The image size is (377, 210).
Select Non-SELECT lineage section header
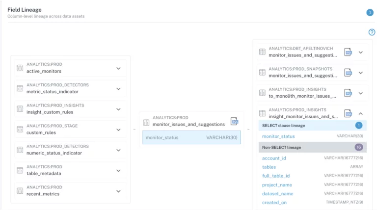pyautogui.click(x=313, y=147)
